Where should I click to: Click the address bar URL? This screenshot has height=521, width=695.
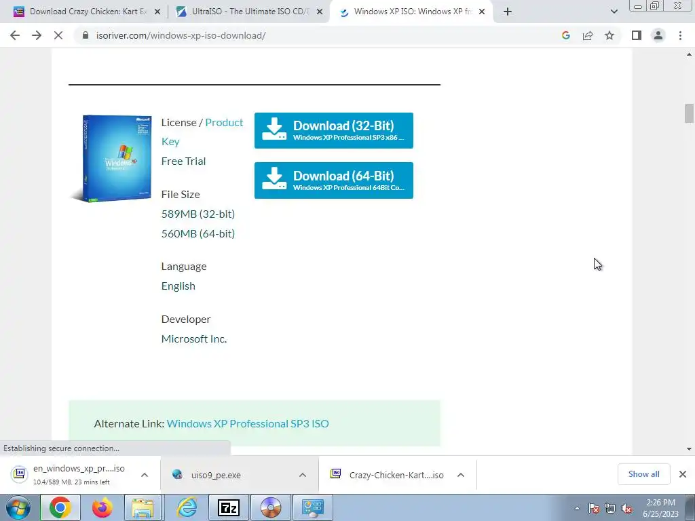[181, 35]
